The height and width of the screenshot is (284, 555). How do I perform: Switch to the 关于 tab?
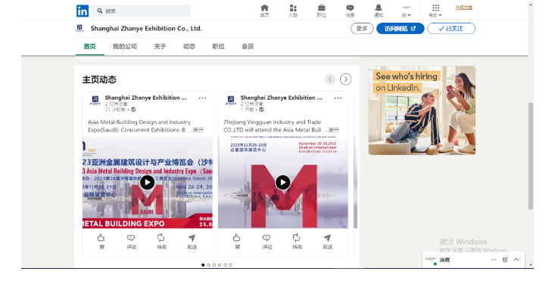point(160,46)
